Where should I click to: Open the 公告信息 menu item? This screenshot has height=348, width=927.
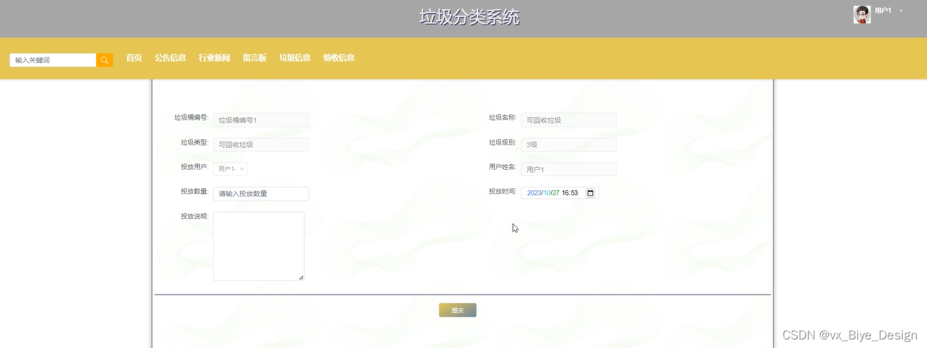(170, 58)
